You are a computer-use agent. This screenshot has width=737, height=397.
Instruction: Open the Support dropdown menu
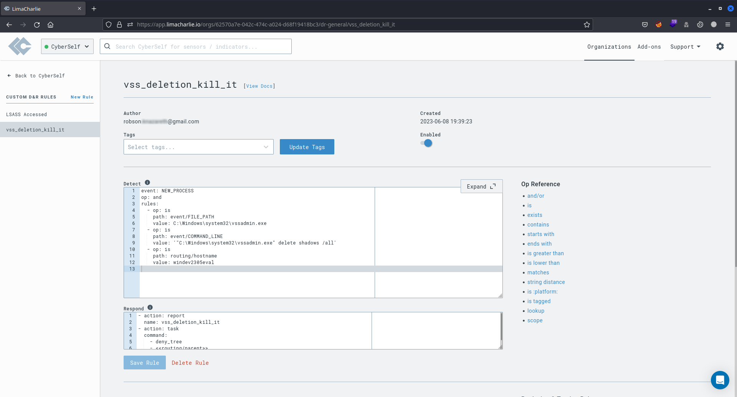(685, 47)
